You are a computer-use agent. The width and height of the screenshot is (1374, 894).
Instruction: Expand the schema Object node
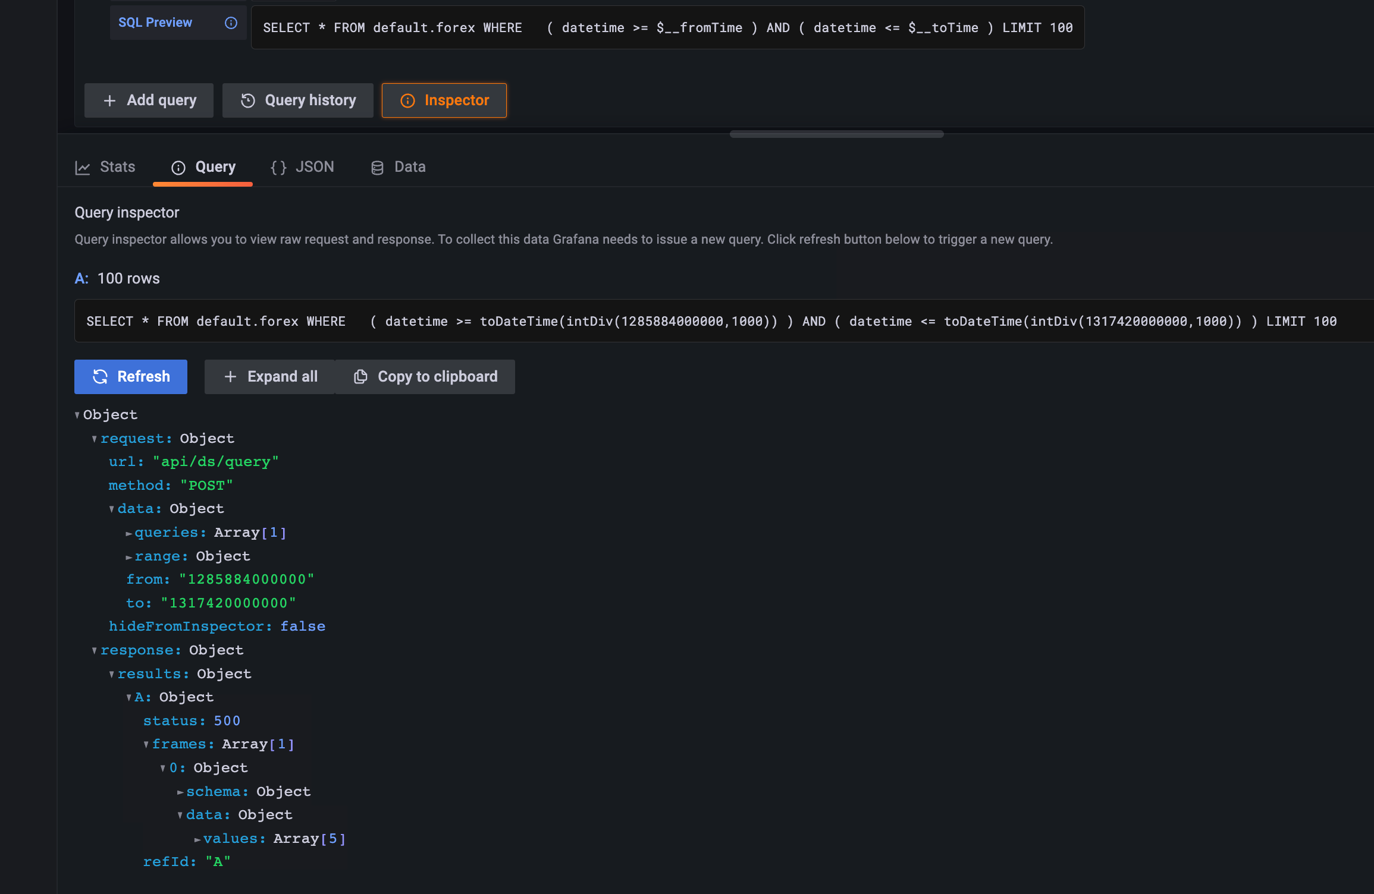(x=179, y=791)
